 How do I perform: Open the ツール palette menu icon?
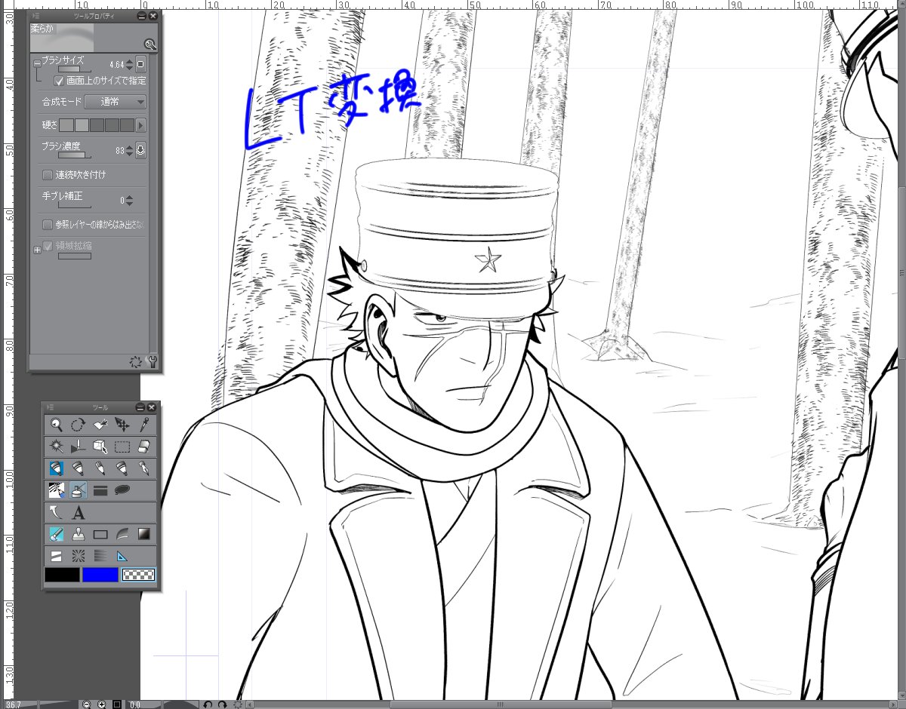click(49, 407)
